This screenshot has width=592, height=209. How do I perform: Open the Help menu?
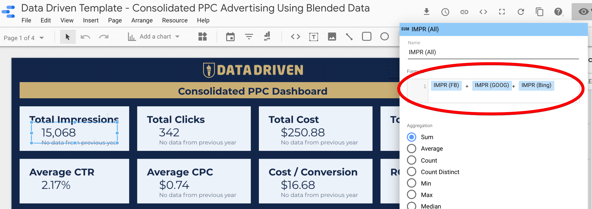tap(203, 20)
